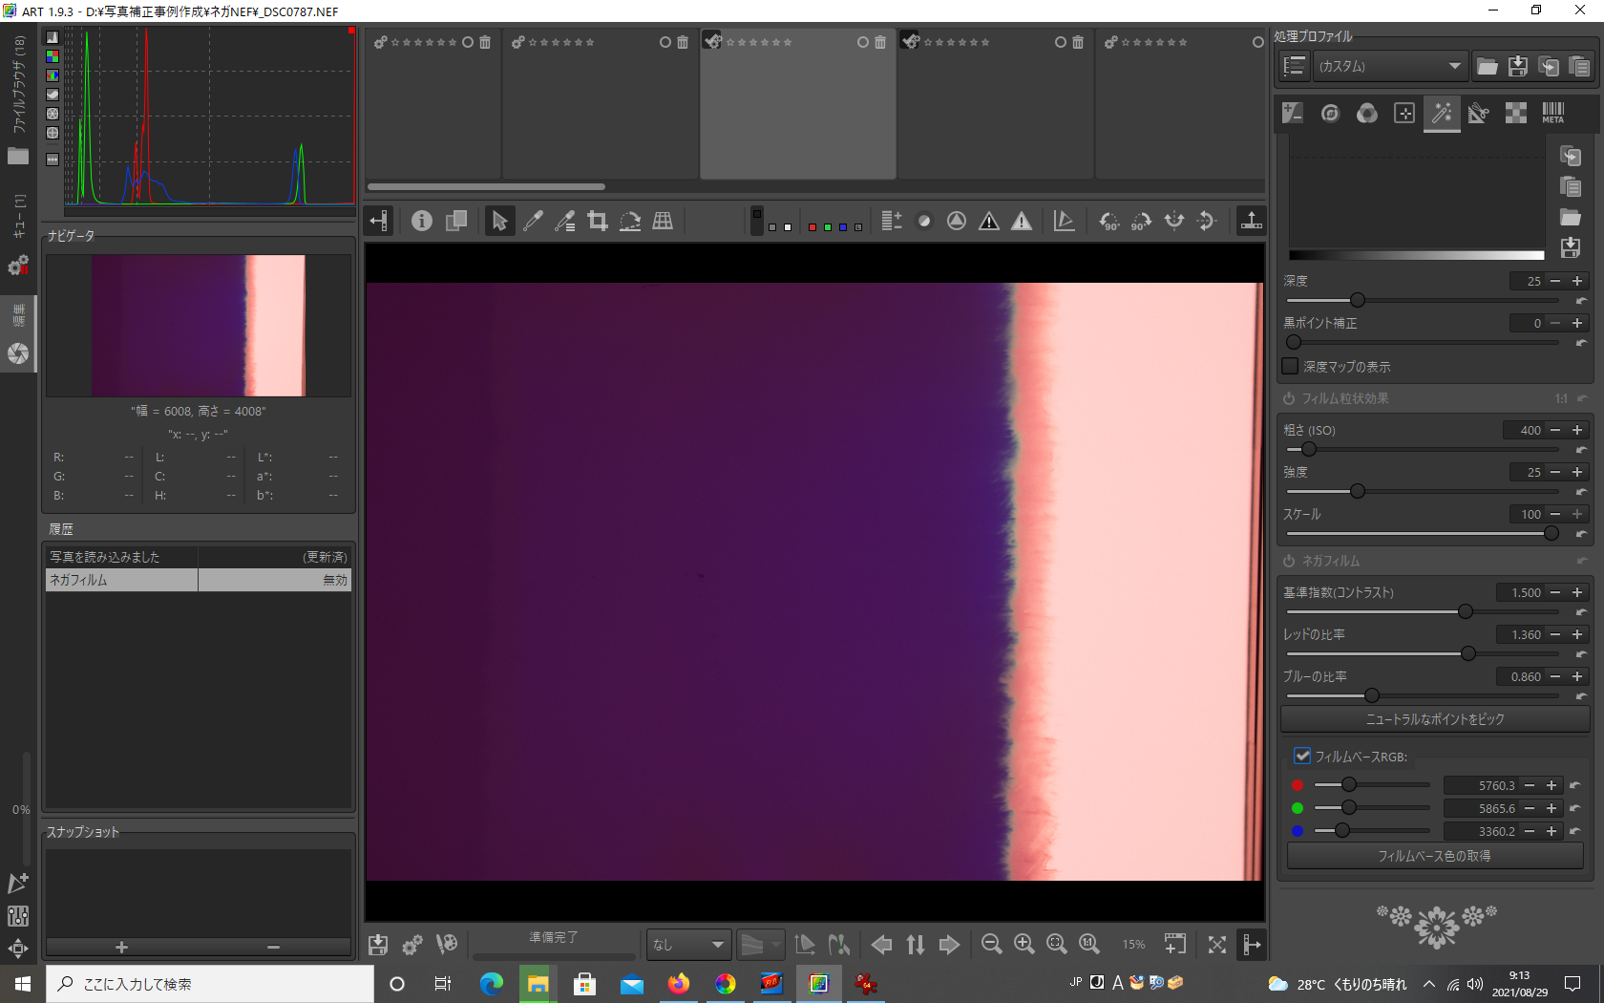Switch to the Exposure tab
This screenshot has height=1003, width=1604.
[1293, 114]
